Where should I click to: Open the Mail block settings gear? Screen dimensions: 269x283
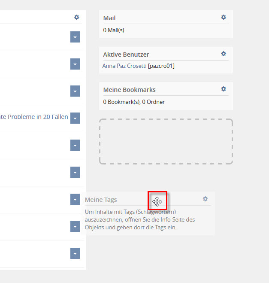[224, 17]
